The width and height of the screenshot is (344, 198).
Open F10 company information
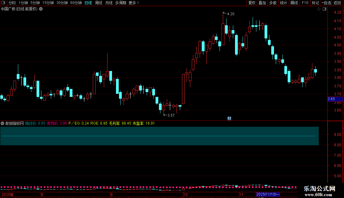(305, 3)
